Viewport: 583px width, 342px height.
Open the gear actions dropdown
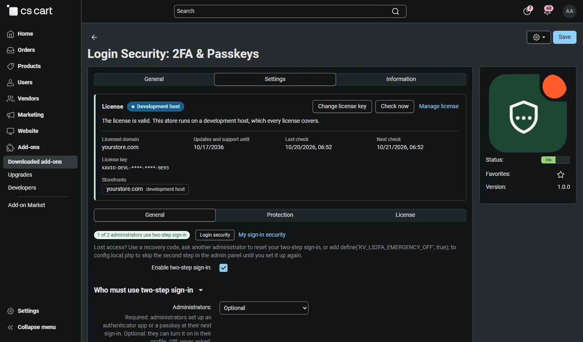point(539,37)
